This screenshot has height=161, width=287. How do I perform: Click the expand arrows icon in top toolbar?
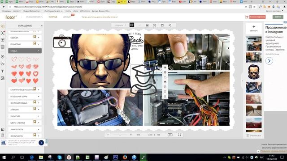(x=155, y=25)
